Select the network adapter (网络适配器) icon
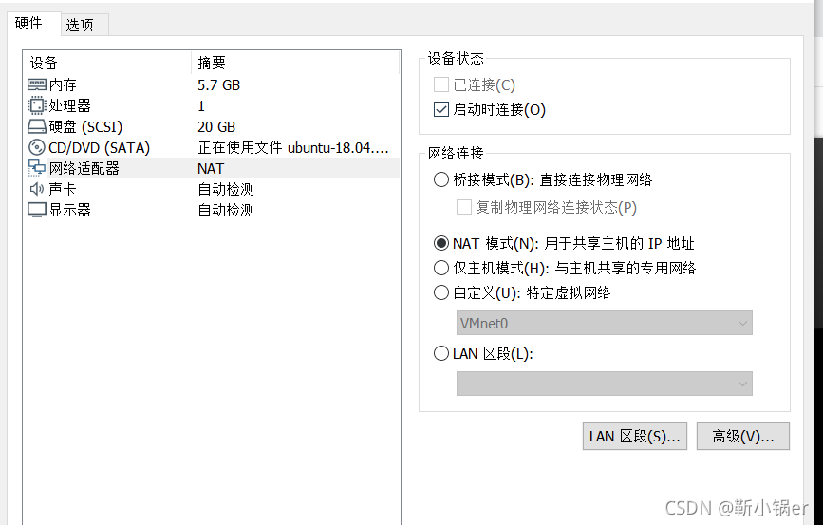 click(x=37, y=168)
